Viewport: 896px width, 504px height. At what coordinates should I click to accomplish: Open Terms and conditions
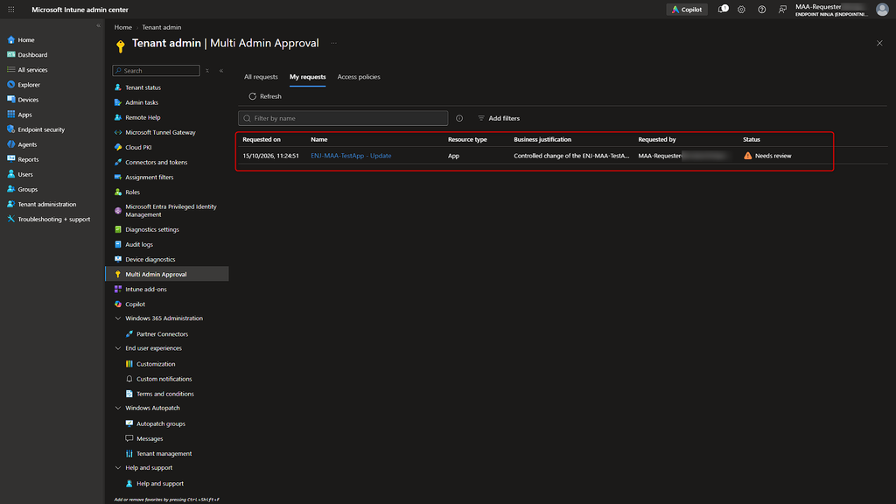(x=164, y=394)
